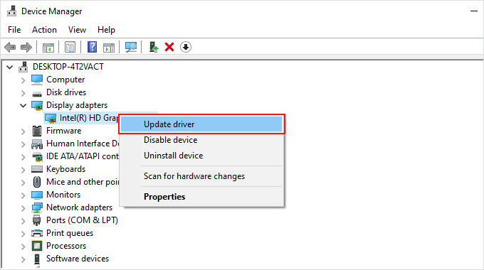
Task: Expand the Disk drives chevron
Action: pos(23,93)
